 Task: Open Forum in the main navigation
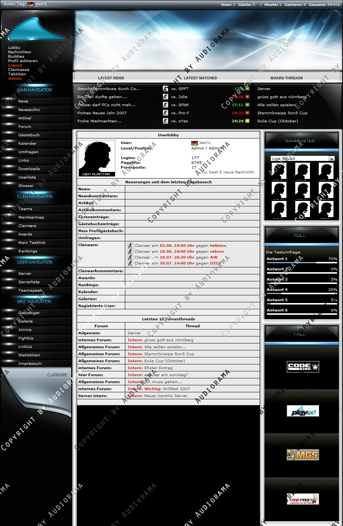pos(25,127)
